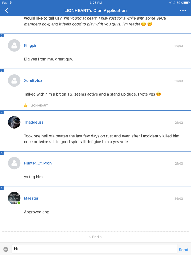
Task: Tap the back arrow to exit the application thread
Action: (6, 10)
